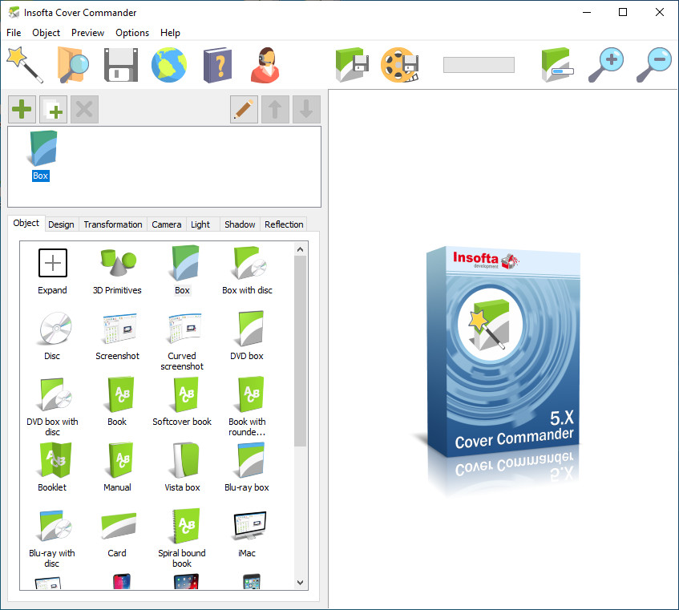Save animation with film reel icon
Viewport: 679px width, 610px height.
399,65
